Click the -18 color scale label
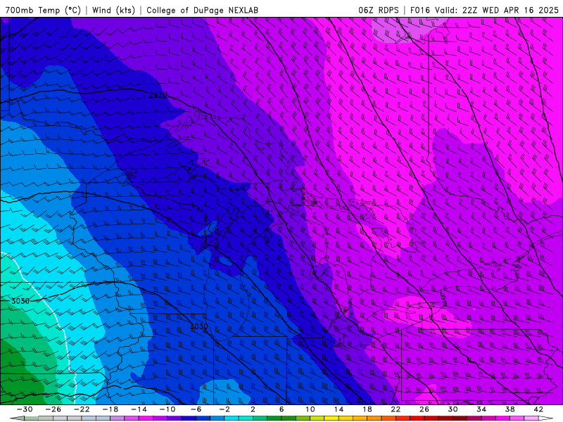 tap(110, 409)
